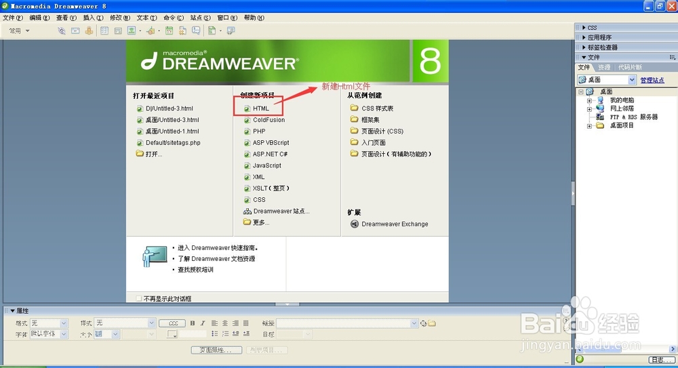Image resolution: width=678 pixels, height=368 pixels.
Task: Click Text Outdent icon in Properties
Action: coord(236,334)
